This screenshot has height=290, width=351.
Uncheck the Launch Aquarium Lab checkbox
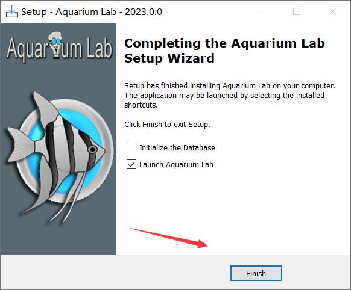(131, 164)
